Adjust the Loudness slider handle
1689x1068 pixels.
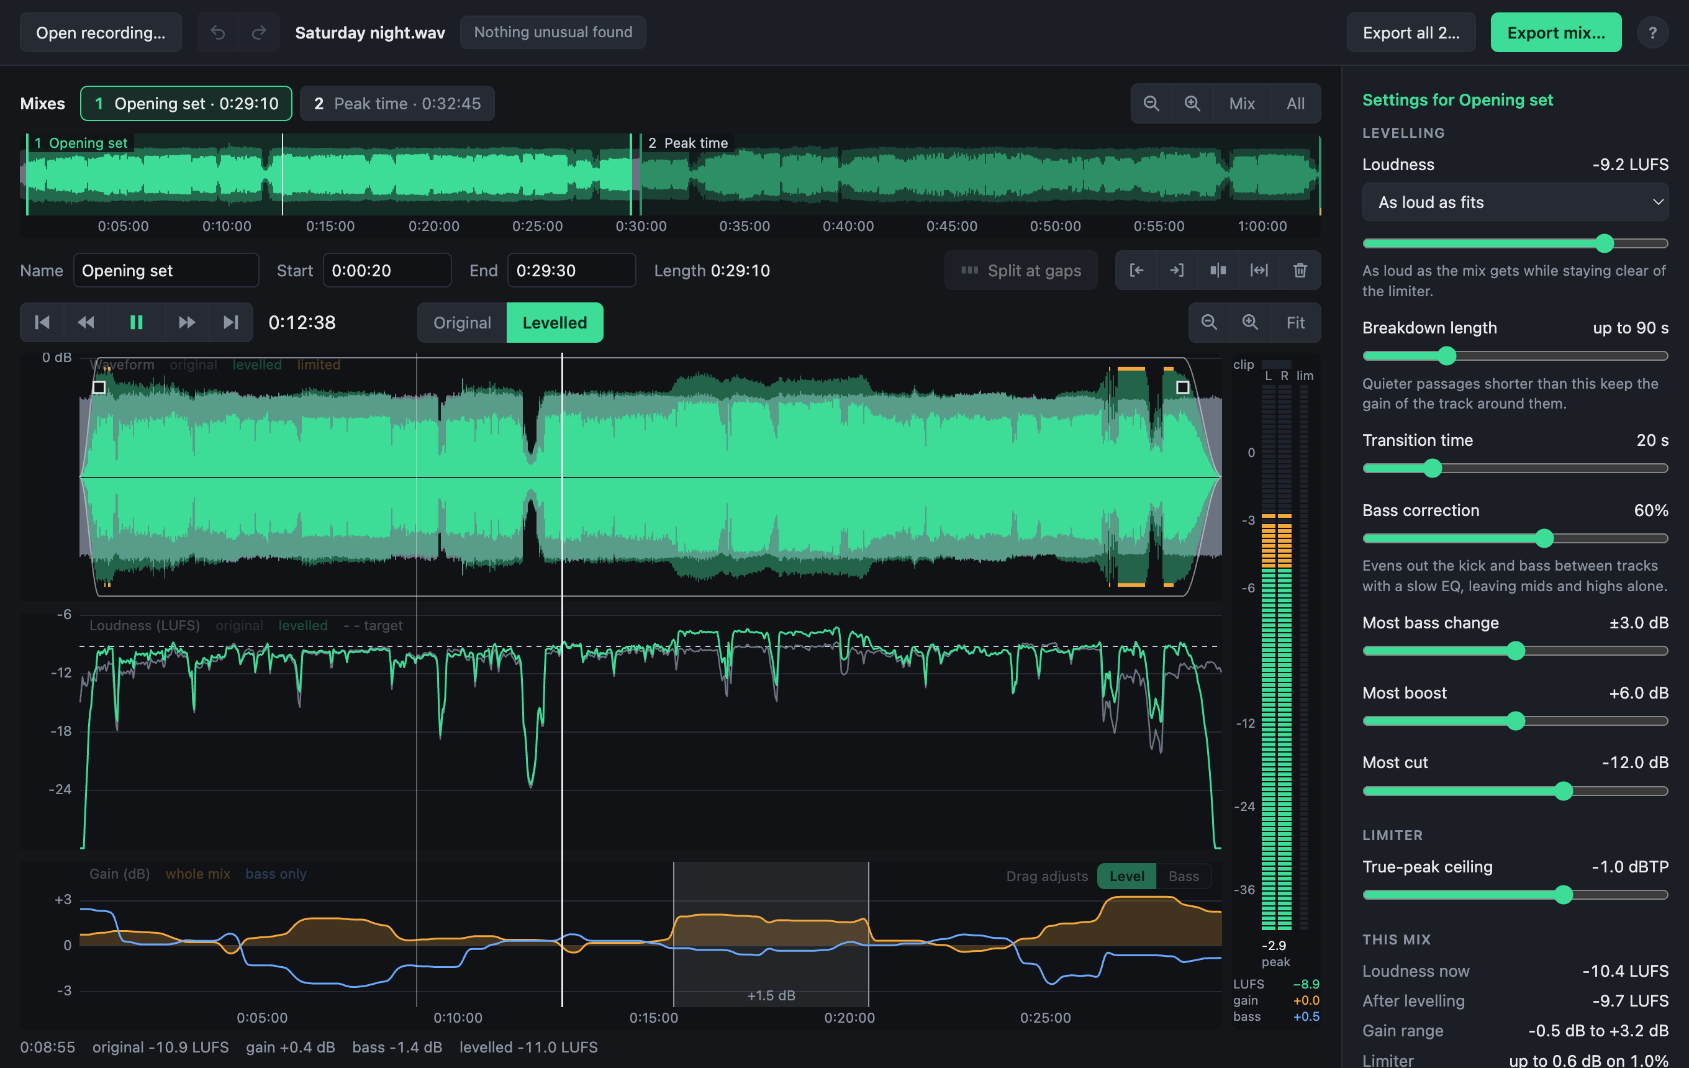(x=1604, y=243)
